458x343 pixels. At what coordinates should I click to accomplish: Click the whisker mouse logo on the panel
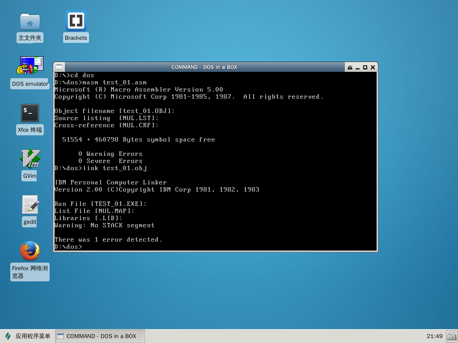pos(8,336)
